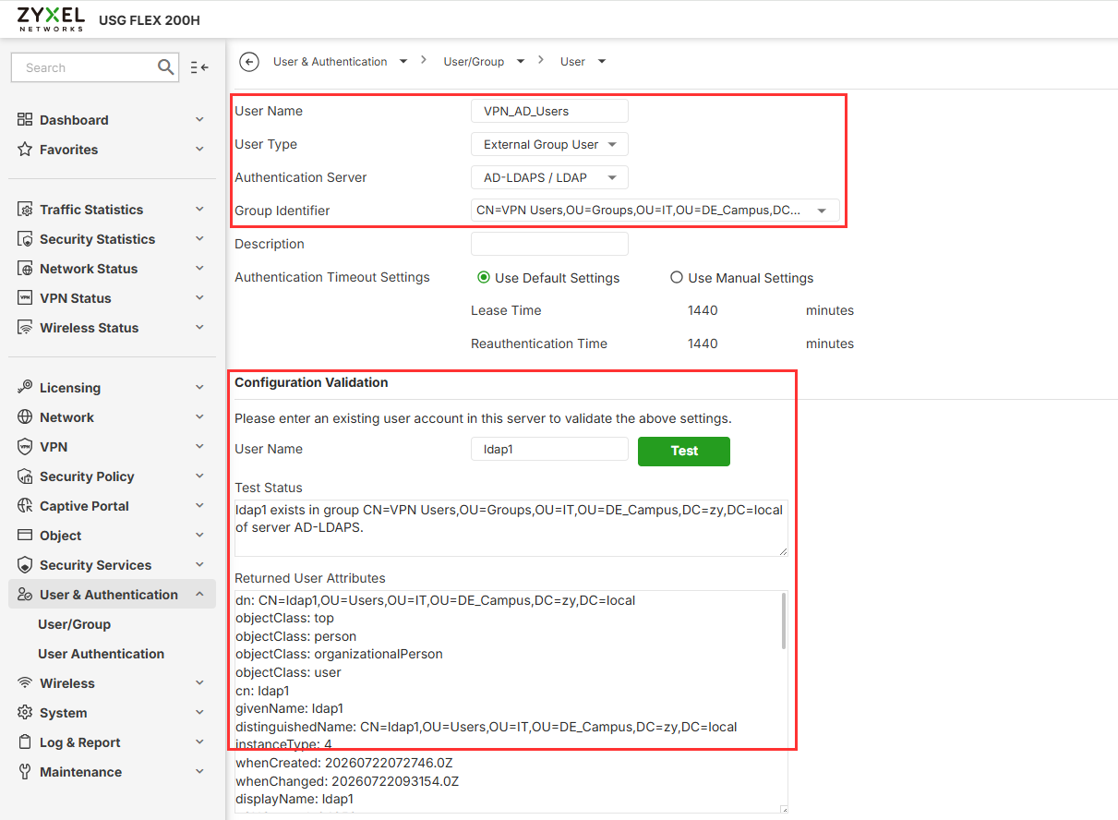Screen dimensions: 1118x820
Task: Click the Traffic Statistics icon
Action: point(25,210)
